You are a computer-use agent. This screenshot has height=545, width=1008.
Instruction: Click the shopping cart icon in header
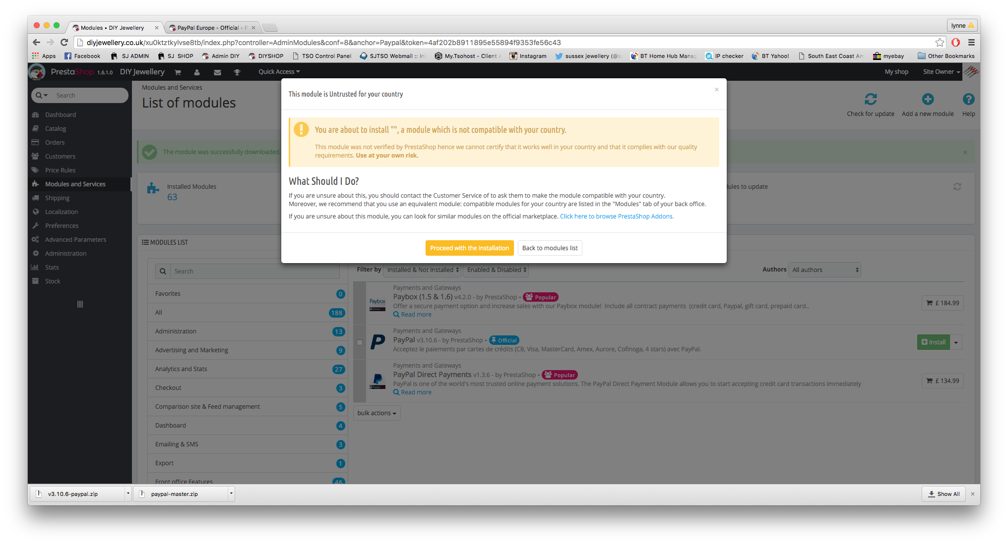click(178, 72)
